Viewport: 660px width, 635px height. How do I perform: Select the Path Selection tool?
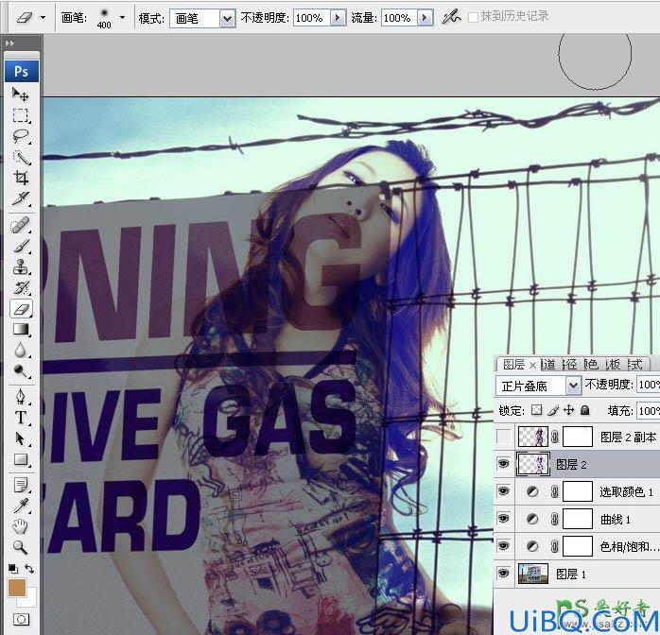20,438
